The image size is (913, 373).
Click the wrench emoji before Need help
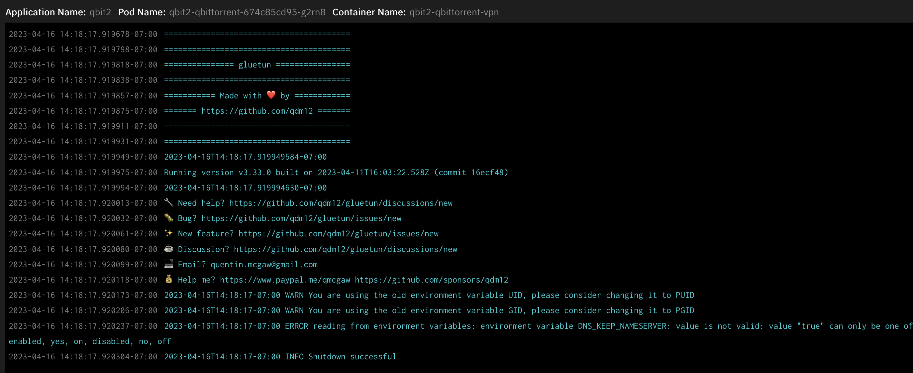pos(169,202)
